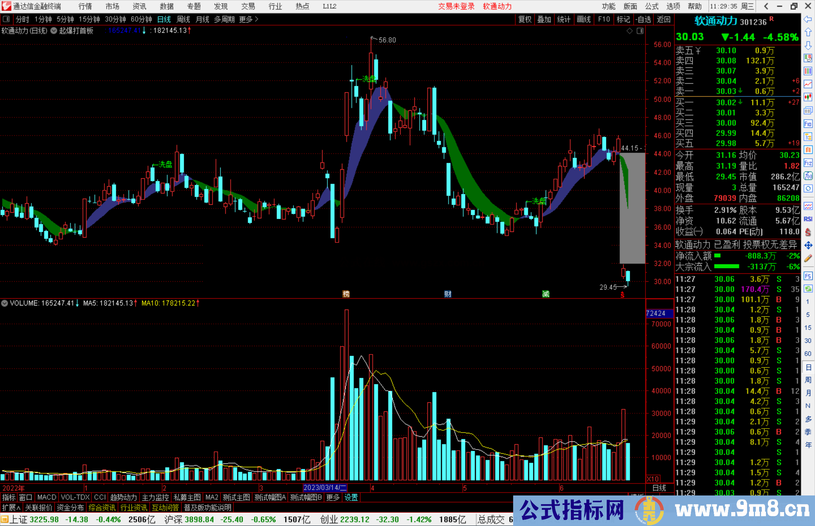Screen dimensions: 815x526
Task: Click the formula f(x) icon in sidebar
Action: (808, 176)
